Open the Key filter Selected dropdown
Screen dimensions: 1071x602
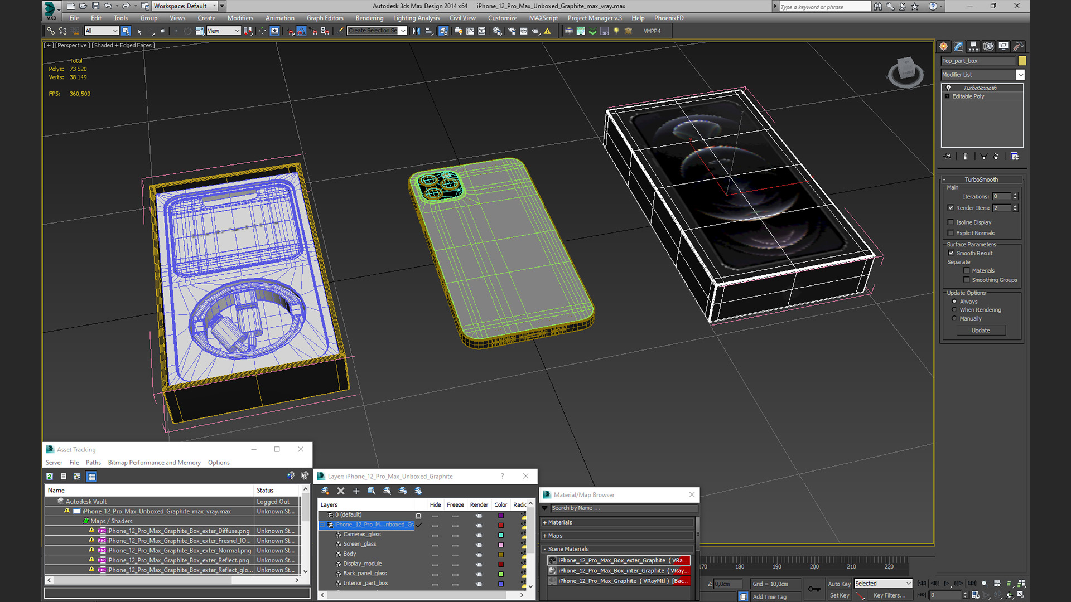click(883, 584)
